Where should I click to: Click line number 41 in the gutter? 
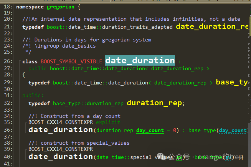pos(8,164)
